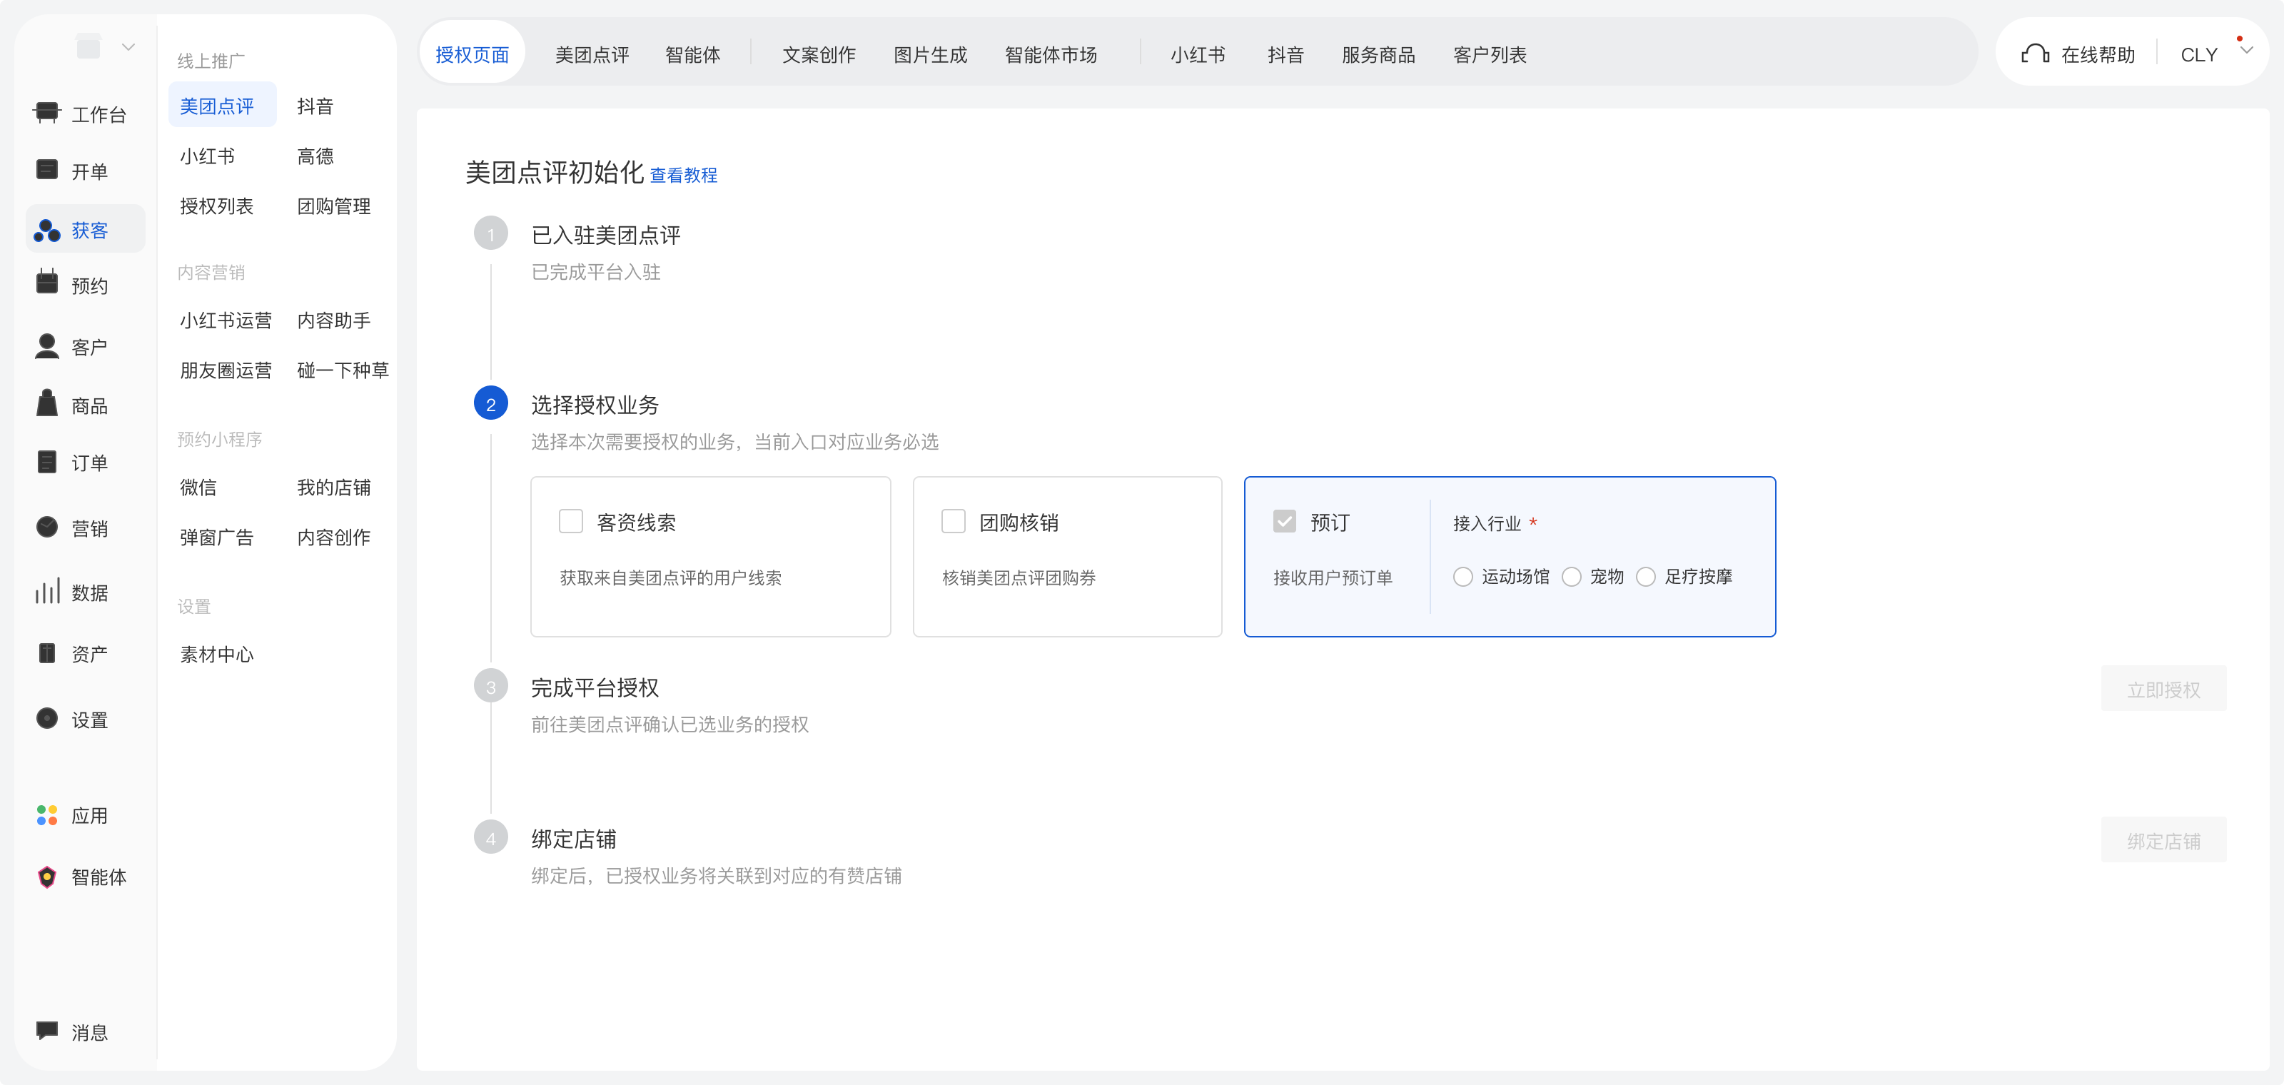
Task: Open the 我的店铺 submenu item
Action: pos(333,487)
